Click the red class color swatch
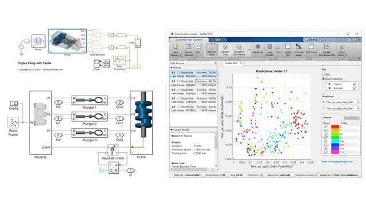Viewport: 366px width, 206px height. (x=335, y=126)
